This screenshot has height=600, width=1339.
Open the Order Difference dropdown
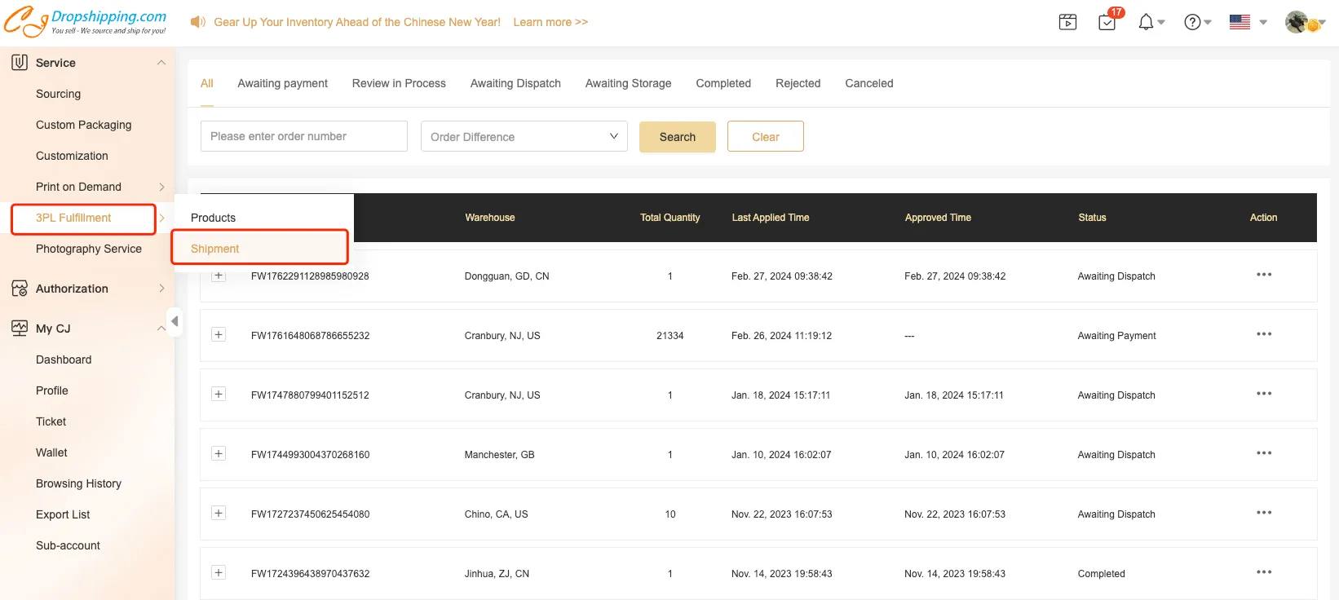click(x=524, y=136)
